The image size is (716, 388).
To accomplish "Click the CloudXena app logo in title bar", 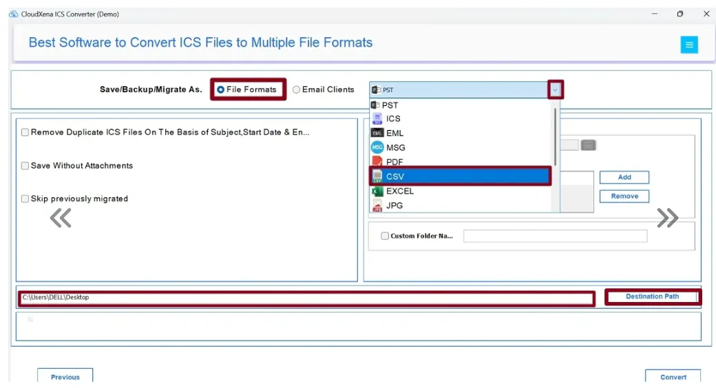I will click(x=13, y=14).
